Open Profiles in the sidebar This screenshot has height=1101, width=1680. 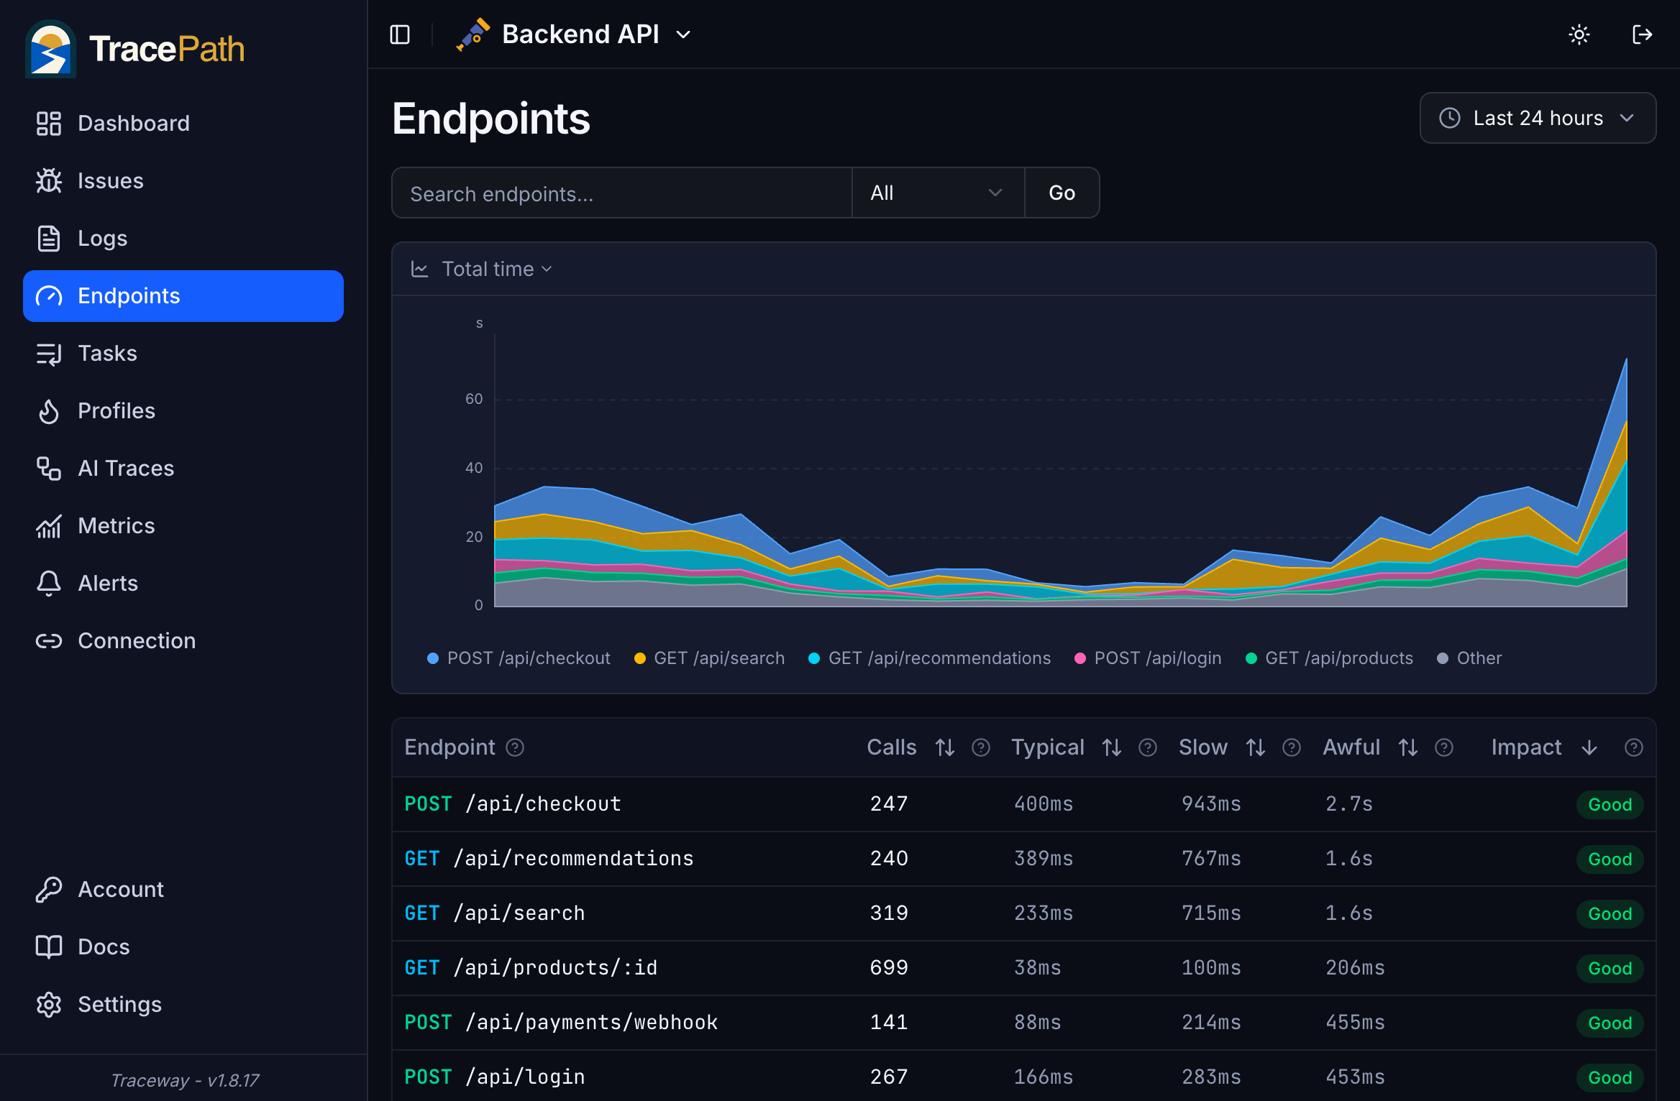183,411
